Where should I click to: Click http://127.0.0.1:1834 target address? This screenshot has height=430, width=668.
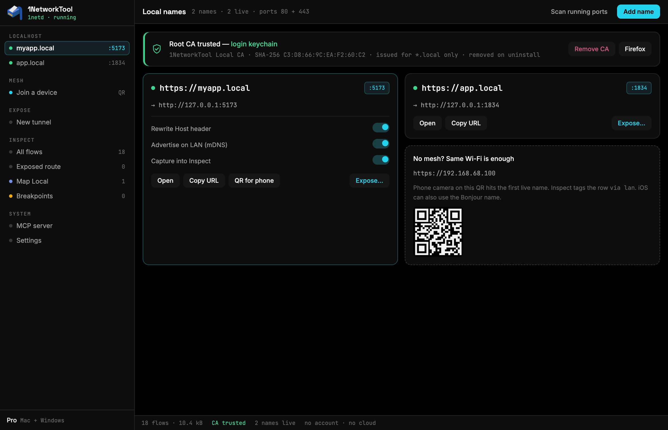460,105
